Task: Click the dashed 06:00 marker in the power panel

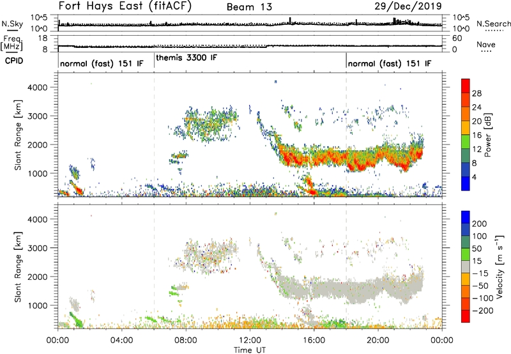Action: (x=154, y=135)
